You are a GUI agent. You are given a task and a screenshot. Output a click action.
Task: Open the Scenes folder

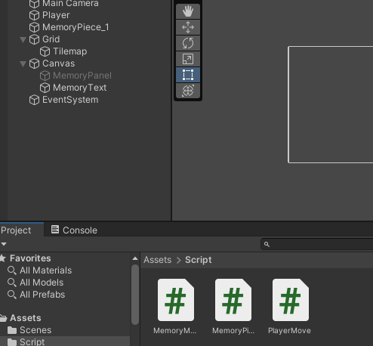point(35,330)
